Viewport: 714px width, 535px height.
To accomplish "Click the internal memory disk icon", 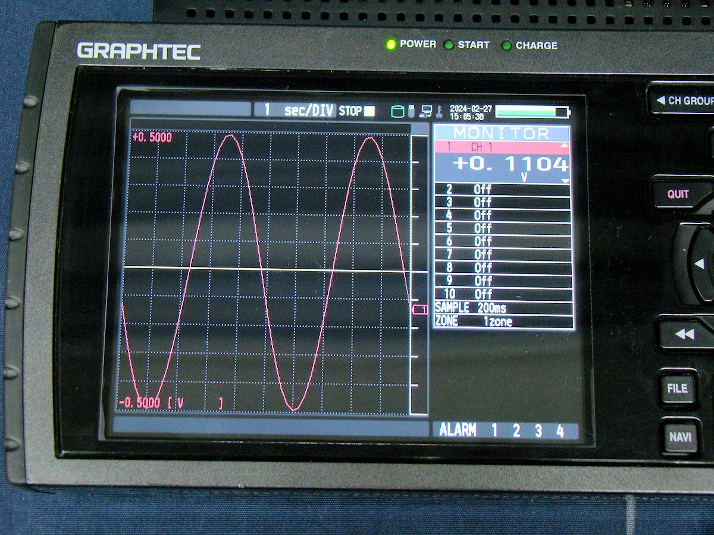I will 397,111.
